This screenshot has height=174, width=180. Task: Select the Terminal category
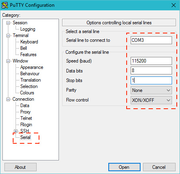tap(21, 35)
